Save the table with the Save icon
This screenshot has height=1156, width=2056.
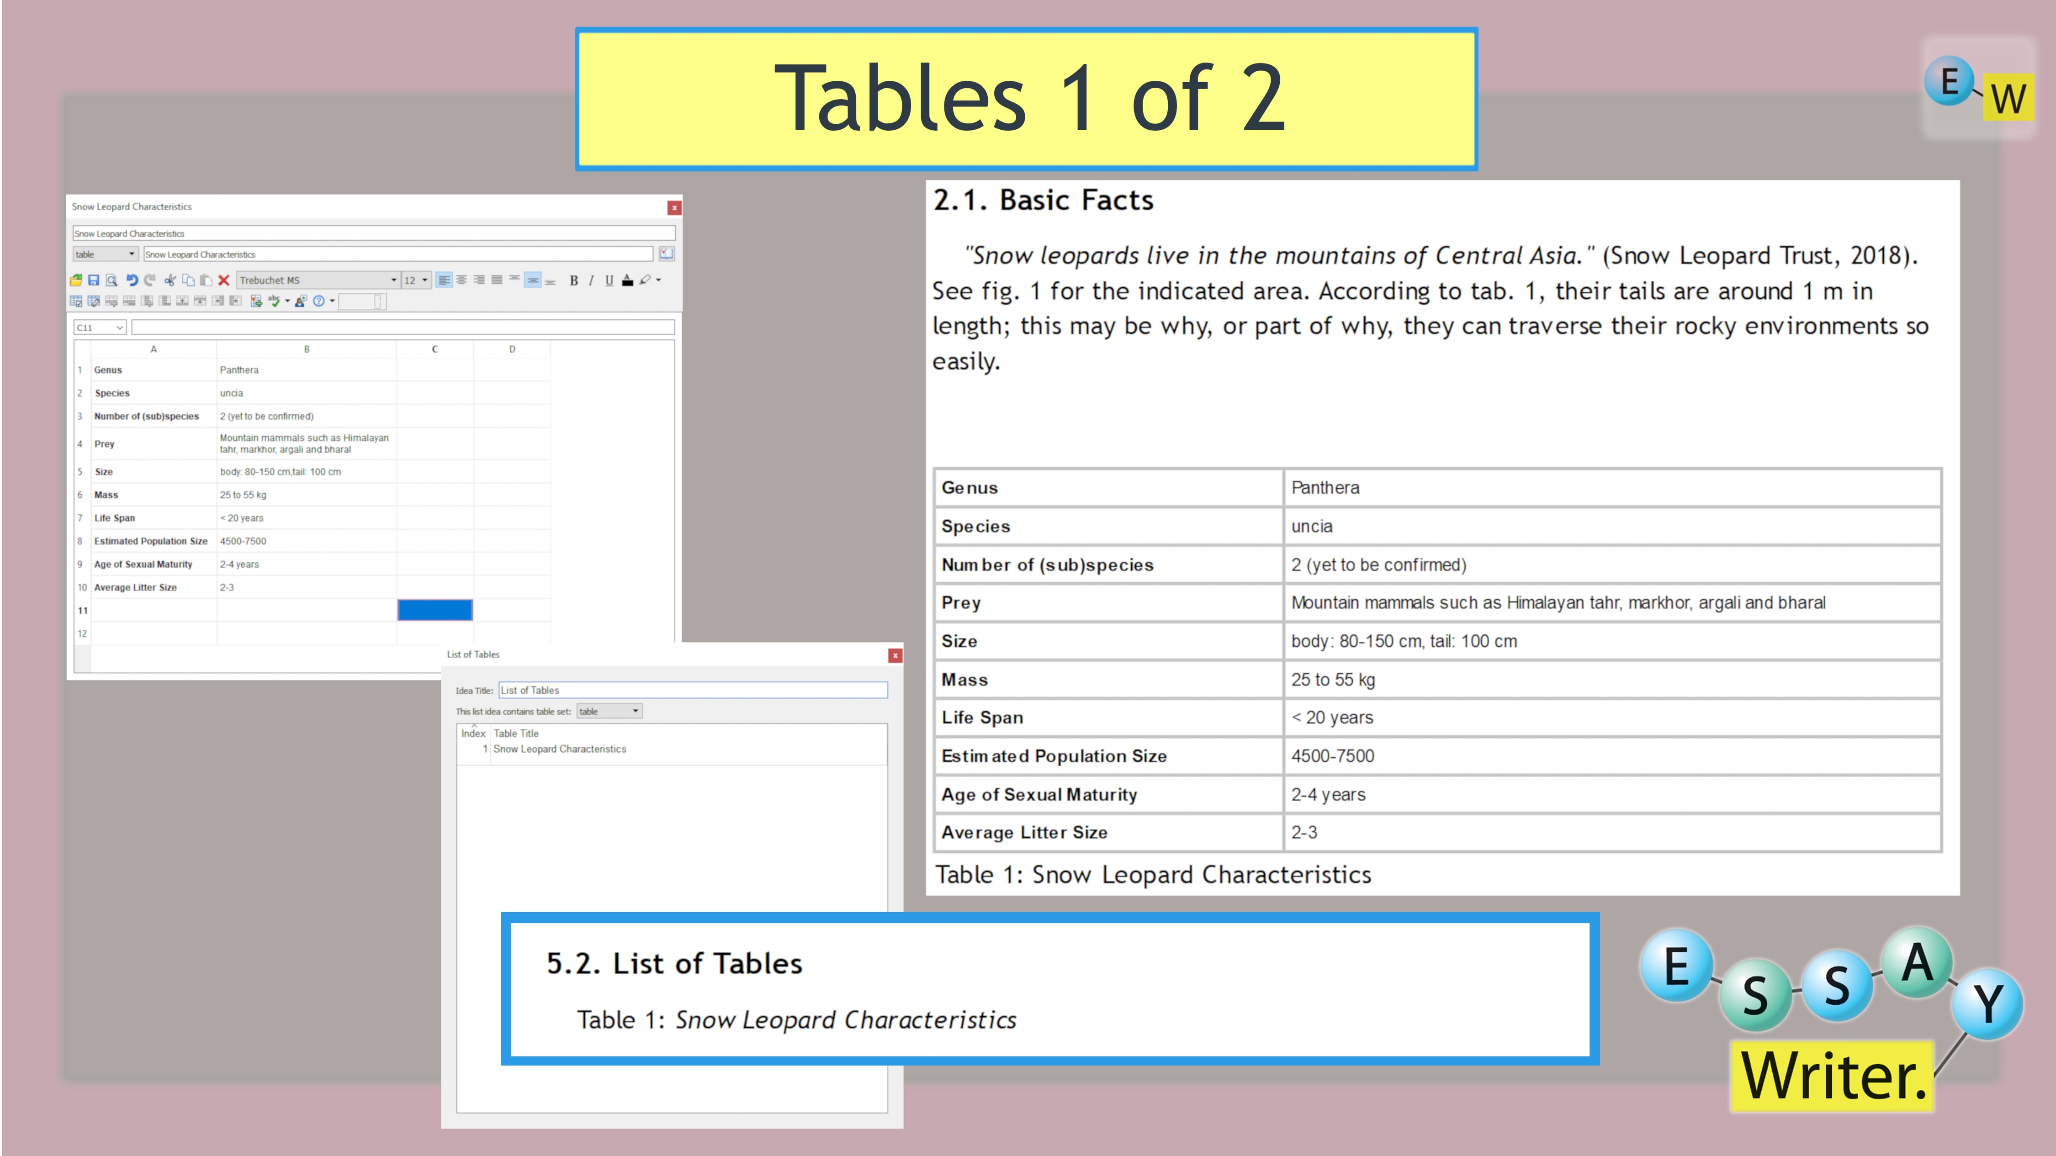pyautogui.click(x=94, y=280)
